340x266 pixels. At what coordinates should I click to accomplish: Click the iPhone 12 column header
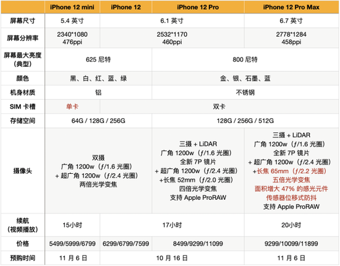point(125,7)
